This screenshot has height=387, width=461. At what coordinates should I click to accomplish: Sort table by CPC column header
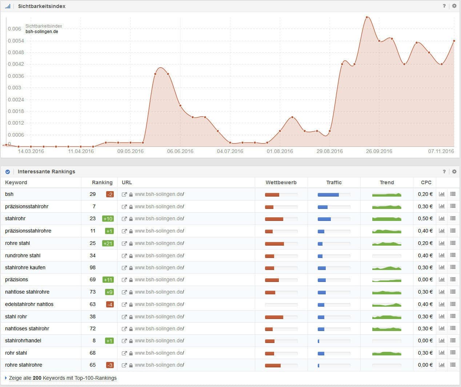click(426, 182)
